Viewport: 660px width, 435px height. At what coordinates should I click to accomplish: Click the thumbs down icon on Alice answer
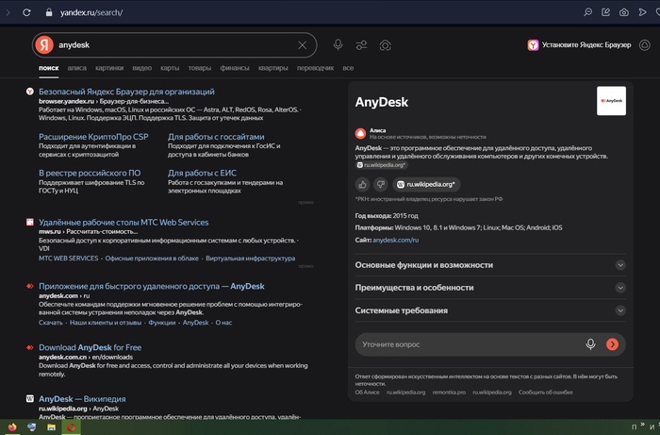(x=381, y=185)
